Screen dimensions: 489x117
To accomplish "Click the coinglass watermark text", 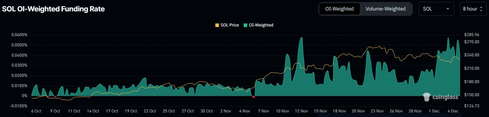I will (445, 97).
